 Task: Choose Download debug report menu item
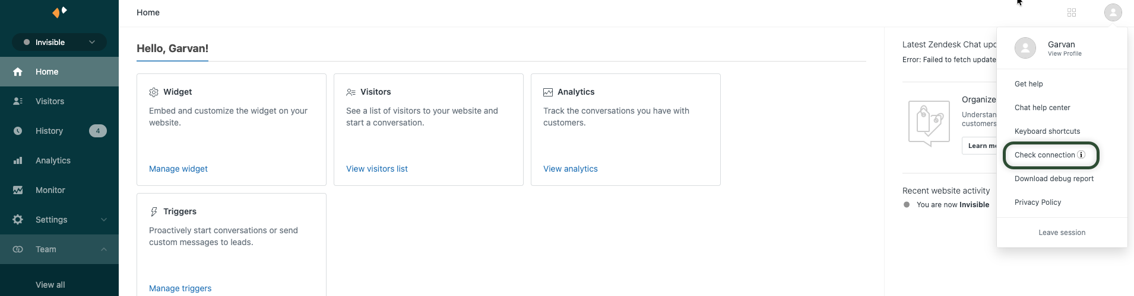[x=1054, y=179]
